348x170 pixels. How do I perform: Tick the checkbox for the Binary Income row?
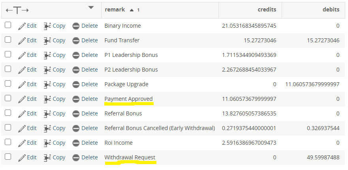tap(8, 25)
